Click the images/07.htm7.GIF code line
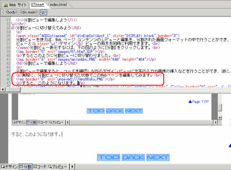 click(60, 52)
